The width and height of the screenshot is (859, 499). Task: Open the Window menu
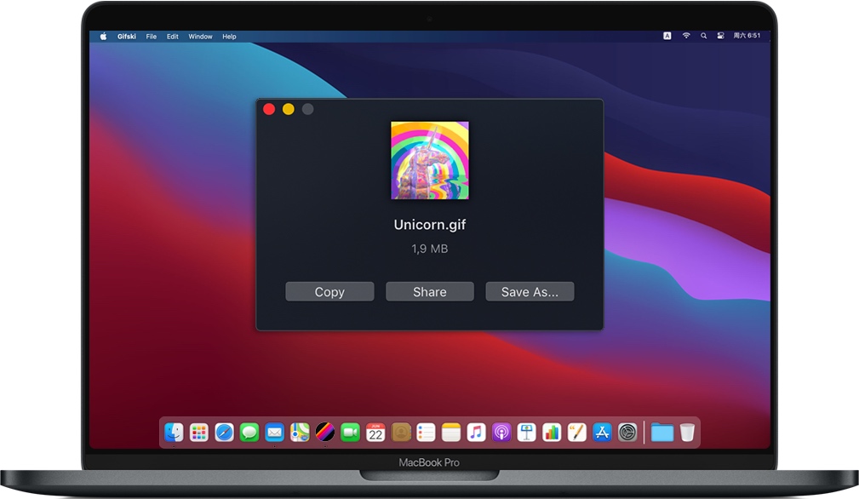(x=200, y=37)
